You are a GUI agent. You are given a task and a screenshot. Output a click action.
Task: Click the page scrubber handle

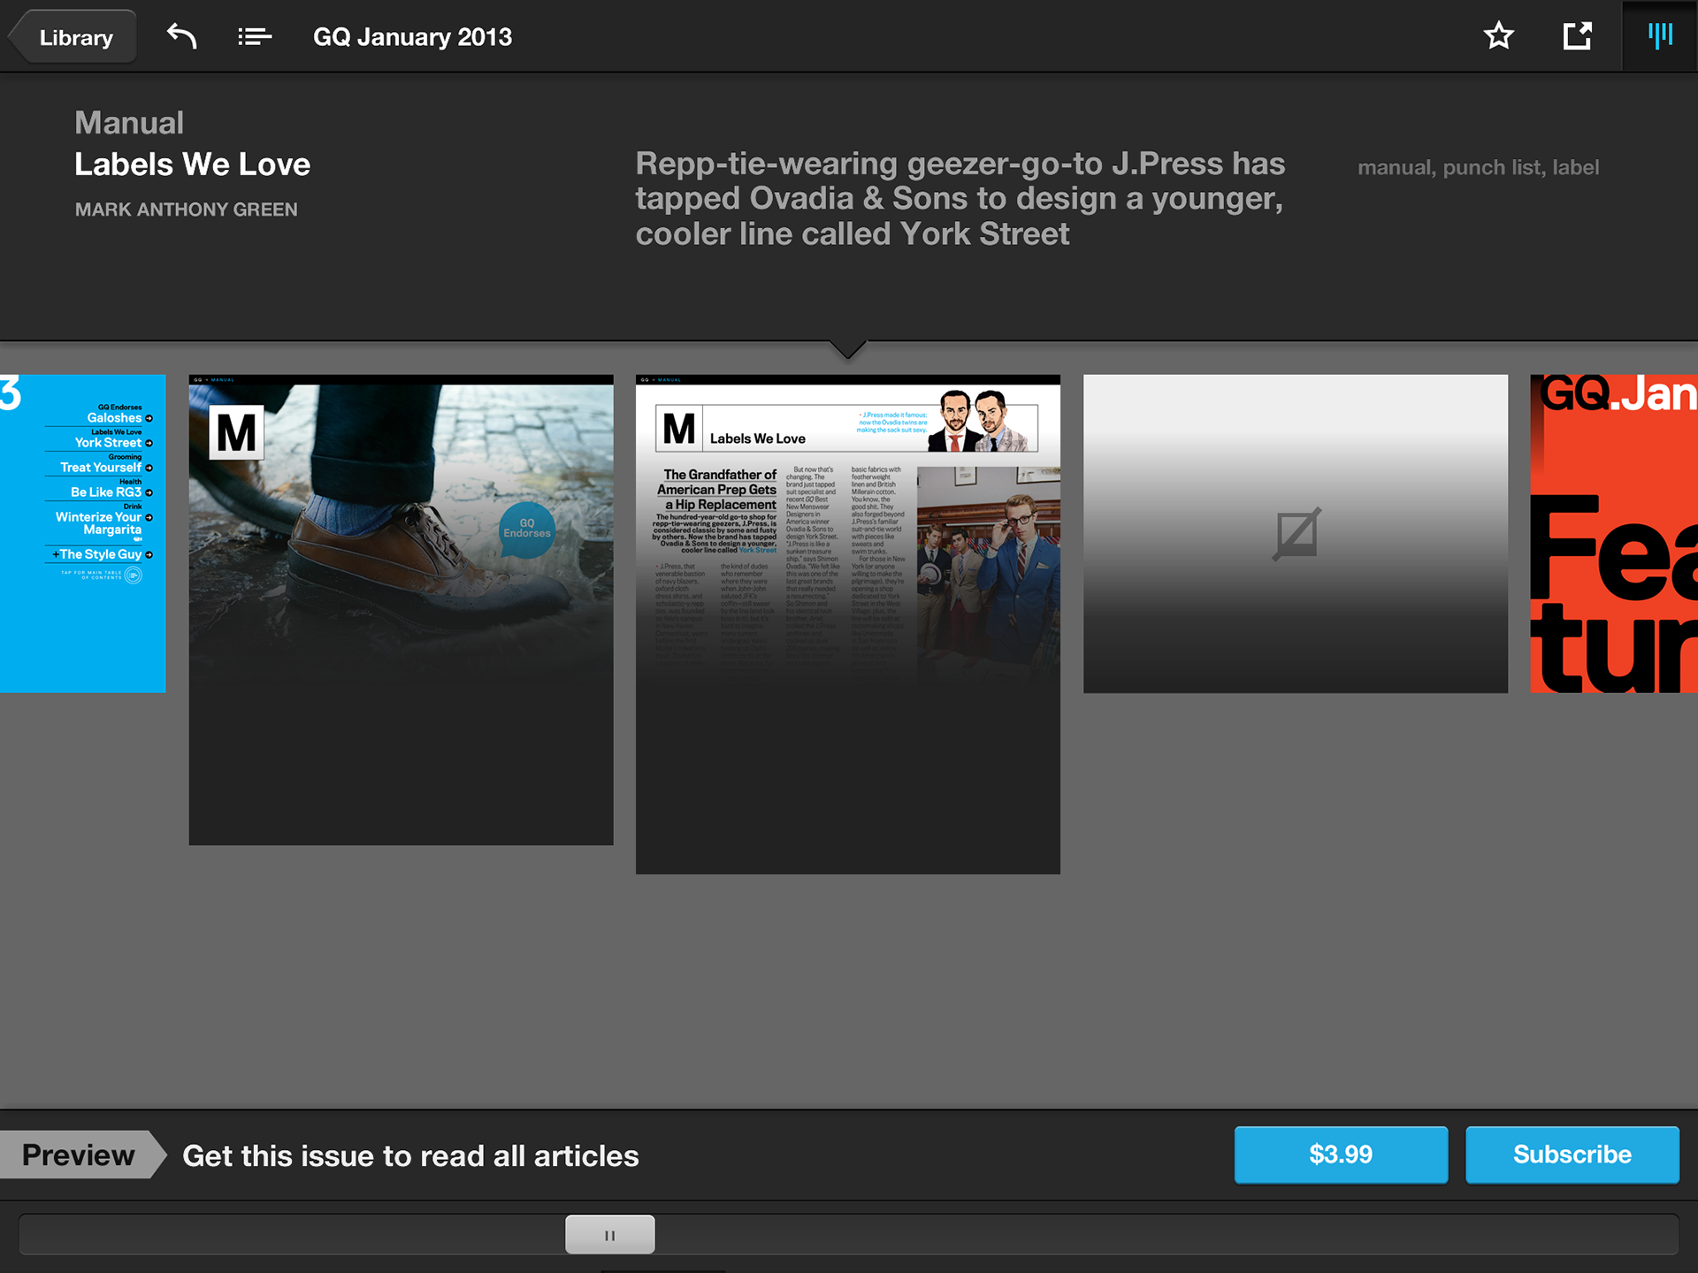[610, 1234]
